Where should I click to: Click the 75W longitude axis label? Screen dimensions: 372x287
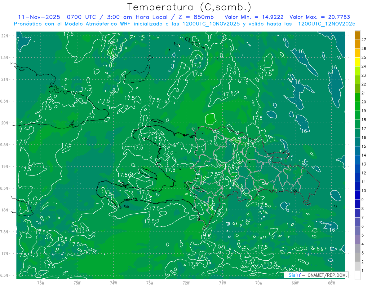(x=77, y=283)
